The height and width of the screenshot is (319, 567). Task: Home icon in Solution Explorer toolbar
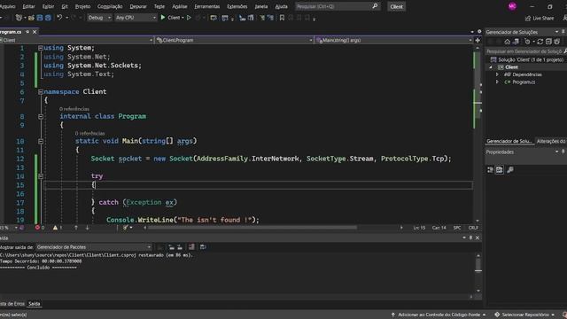[x=508, y=42]
